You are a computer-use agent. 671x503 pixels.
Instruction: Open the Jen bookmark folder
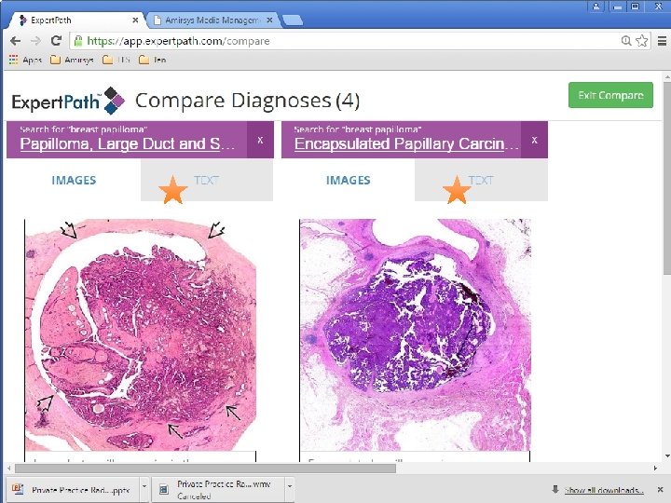tap(152, 60)
